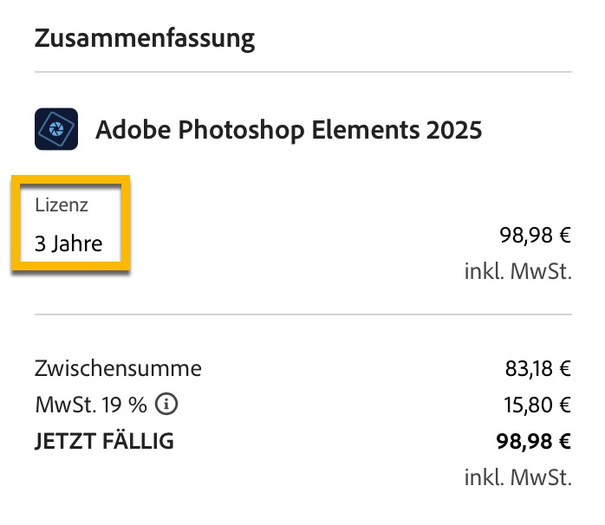This screenshot has height=525, width=605.
Task: Click inkl. MwSt. below the bold total
Action: [517, 476]
